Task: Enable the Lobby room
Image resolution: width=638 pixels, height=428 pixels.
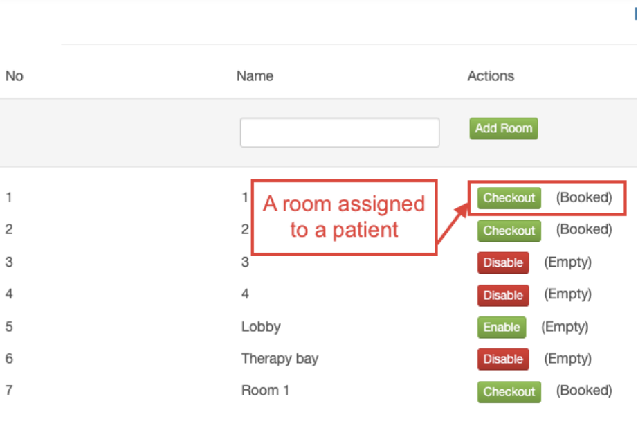Action: (501, 327)
